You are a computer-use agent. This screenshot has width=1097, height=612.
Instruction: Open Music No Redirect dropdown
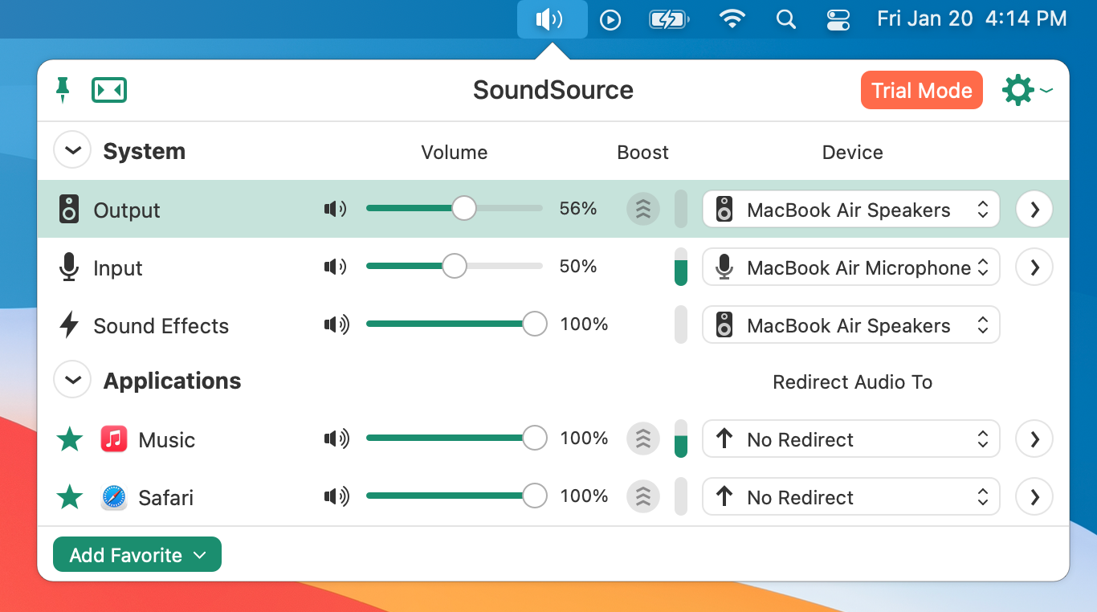click(851, 439)
